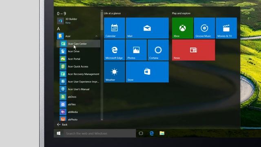Click the Play and explore heading
Viewport: 261px width, 147px height.
[181, 13]
